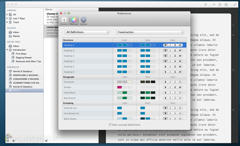Pick Heading 6 second dark swatch
This screenshot has height=146, width=240.
coord(148,72)
